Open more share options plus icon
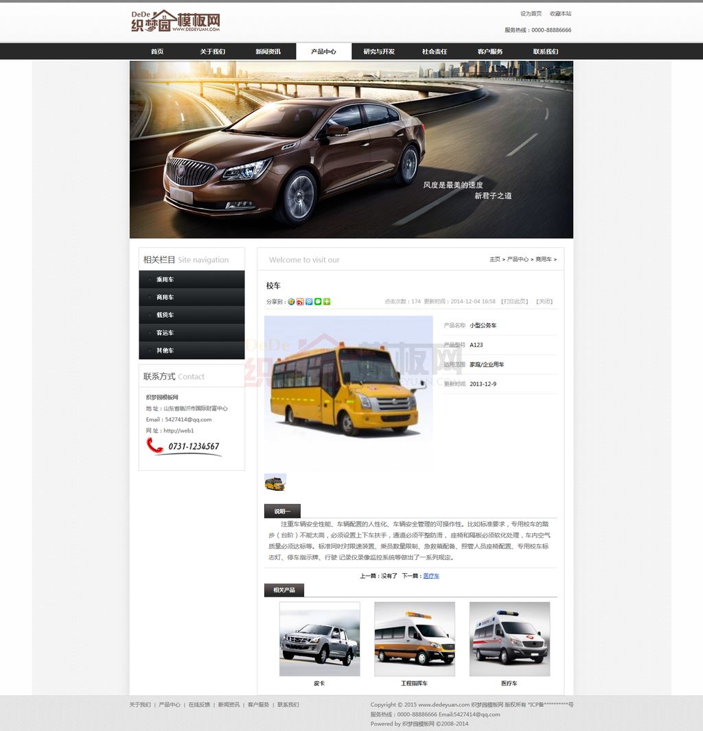Viewport: 703px width, 731px height. 327,301
